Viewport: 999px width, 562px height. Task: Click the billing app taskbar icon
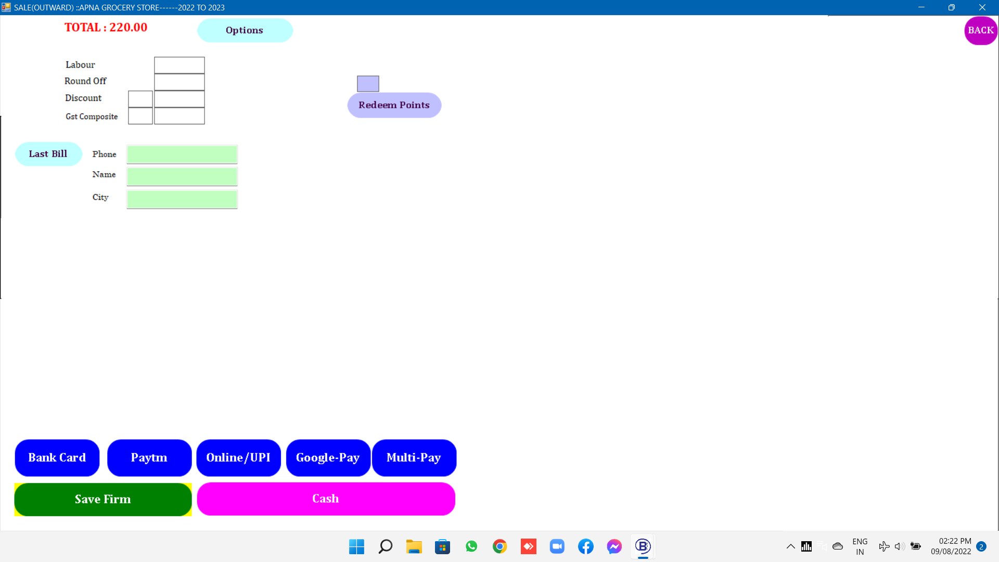coord(643,546)
